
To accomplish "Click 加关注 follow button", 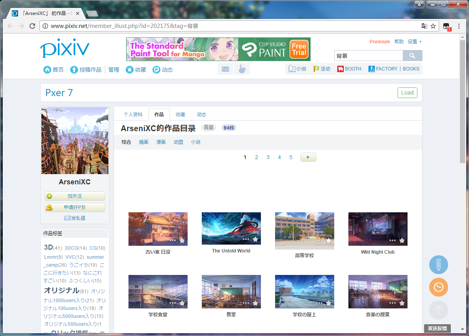I will (x=75, y=196).
